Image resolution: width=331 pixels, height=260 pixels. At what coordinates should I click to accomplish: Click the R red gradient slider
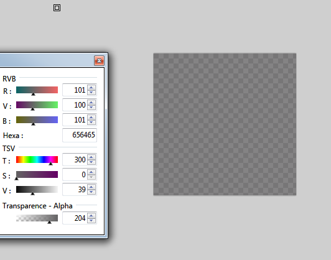point(37,90)
